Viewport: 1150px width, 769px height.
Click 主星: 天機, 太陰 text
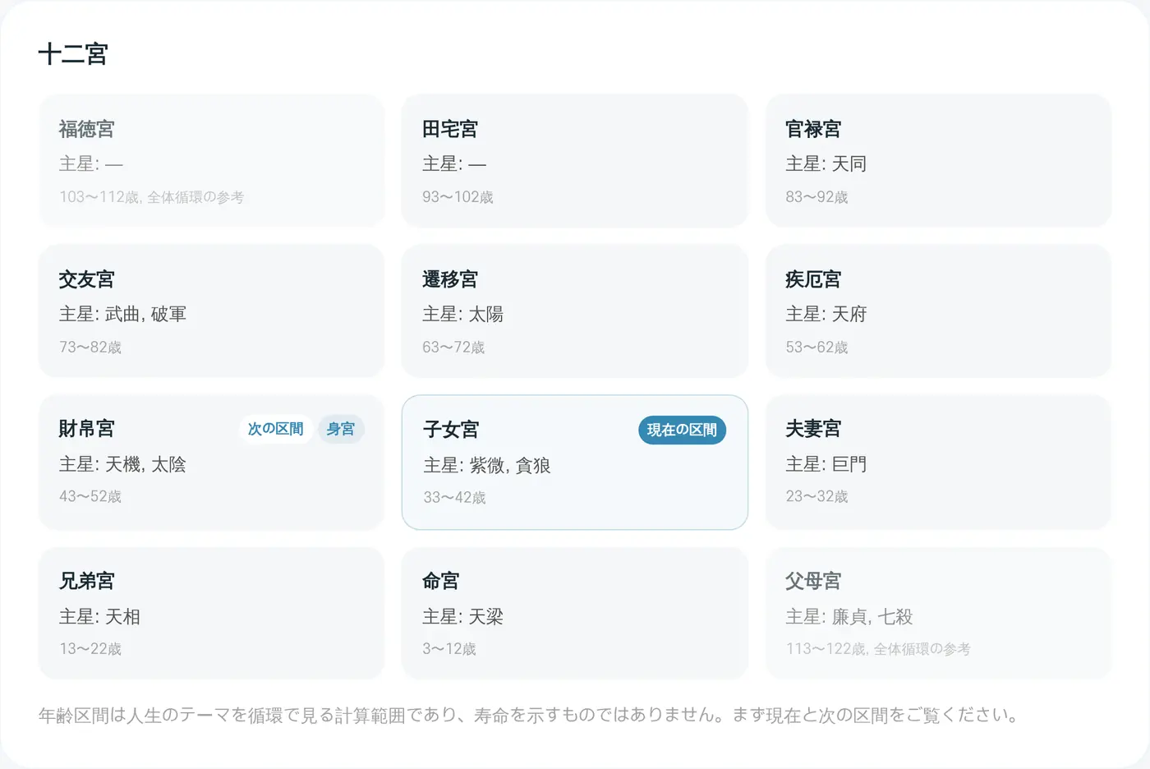tap(122, 464)
